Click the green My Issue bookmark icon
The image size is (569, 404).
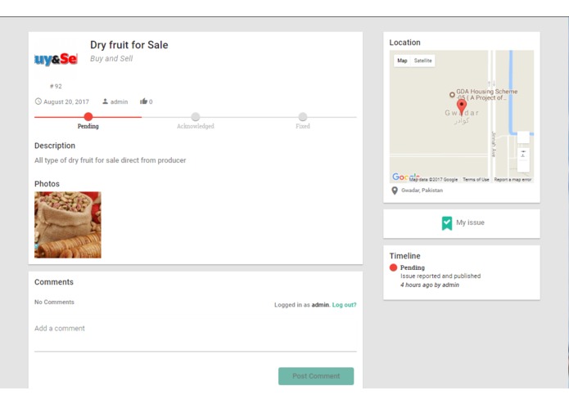tap(447, 222)
